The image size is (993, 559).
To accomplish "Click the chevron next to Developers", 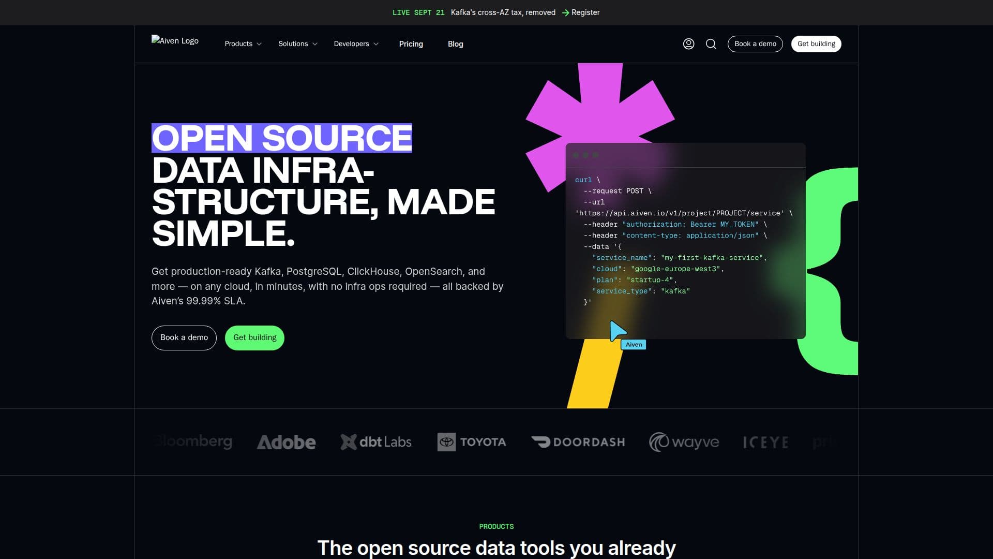I will point(376,44).
